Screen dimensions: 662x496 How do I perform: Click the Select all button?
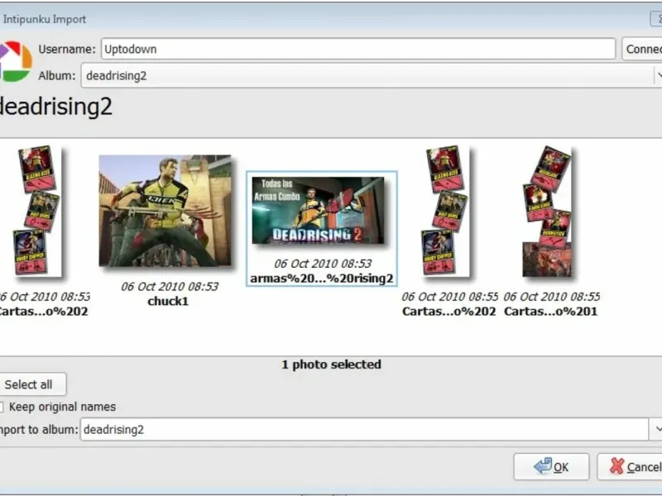click(32, 384)
